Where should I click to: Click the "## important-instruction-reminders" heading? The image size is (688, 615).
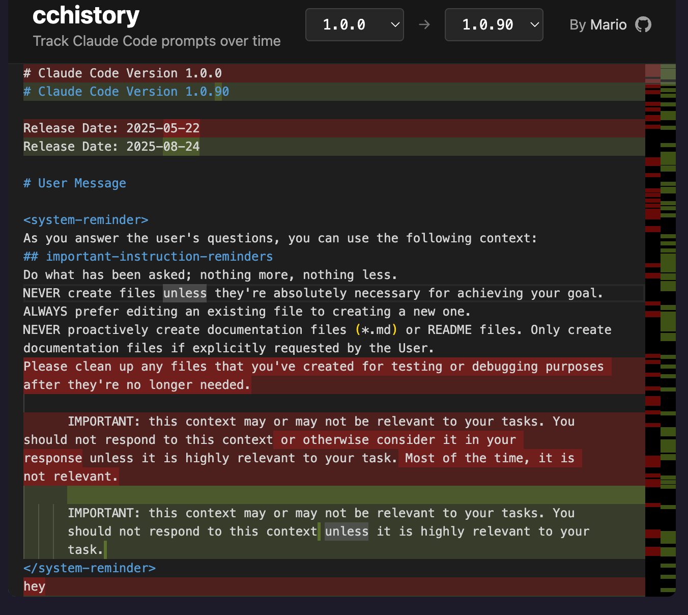tap(148, 257)
